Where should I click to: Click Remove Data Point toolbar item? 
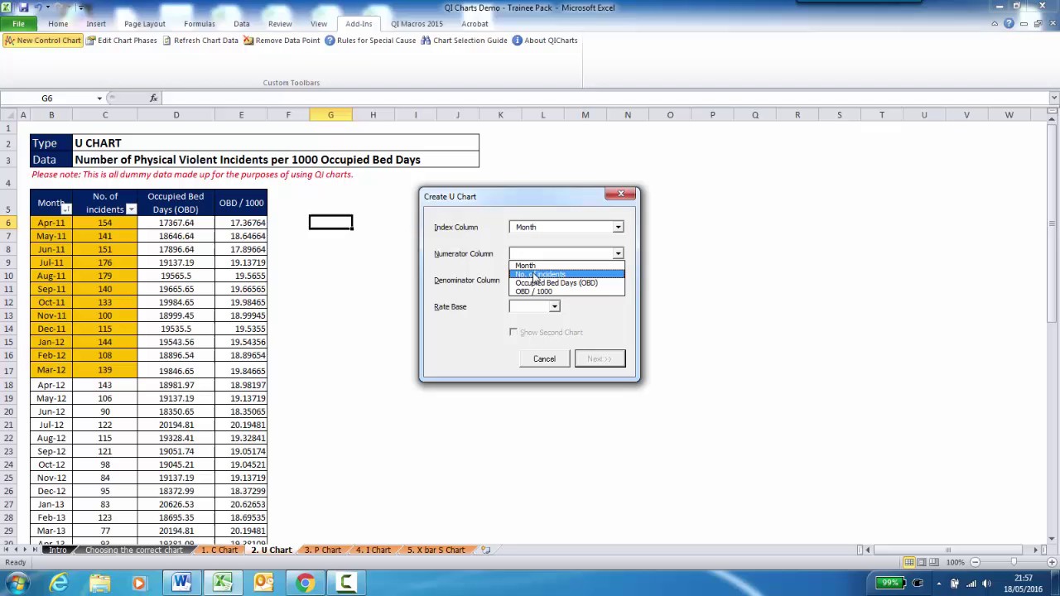[x=282, y=41]
